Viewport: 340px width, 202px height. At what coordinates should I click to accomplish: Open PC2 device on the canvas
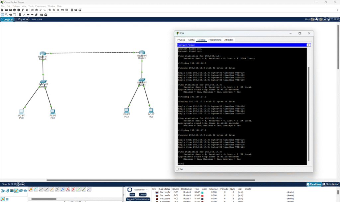127,110
